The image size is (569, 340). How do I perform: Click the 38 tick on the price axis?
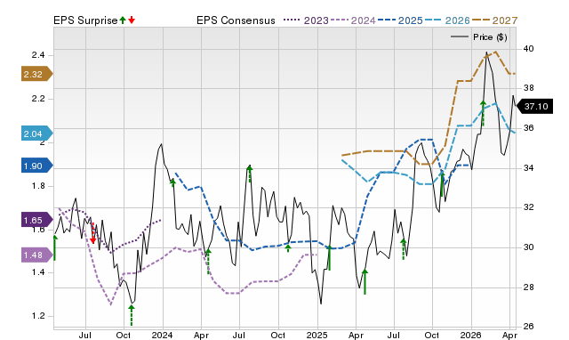coord(528,88)
